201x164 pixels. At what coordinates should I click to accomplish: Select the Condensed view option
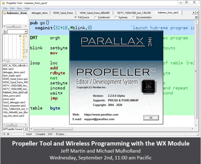(102, 17)
